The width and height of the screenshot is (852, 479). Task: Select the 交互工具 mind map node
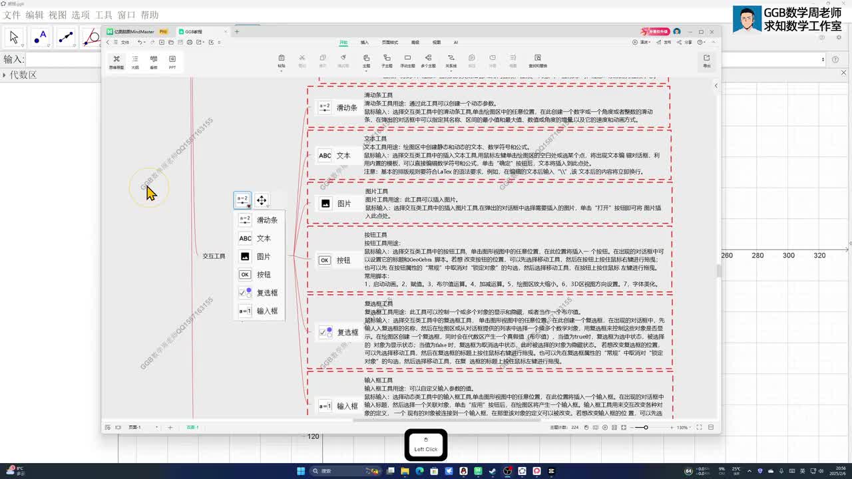pos(214,256)
